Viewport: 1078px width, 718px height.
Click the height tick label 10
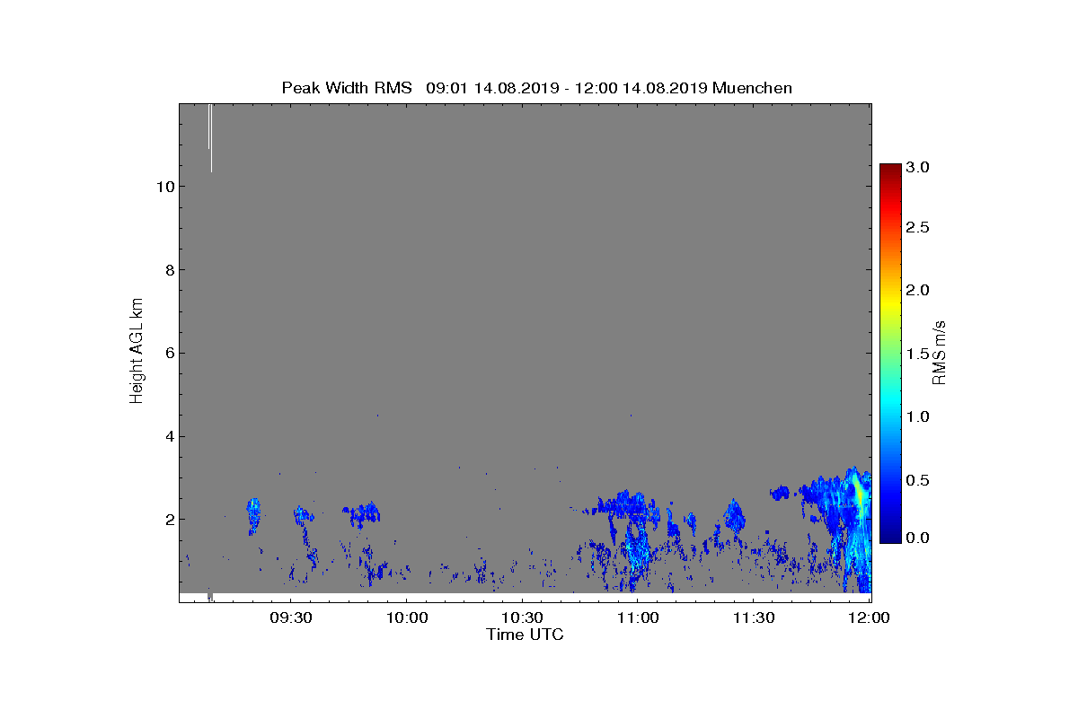(x=163, y=187)
